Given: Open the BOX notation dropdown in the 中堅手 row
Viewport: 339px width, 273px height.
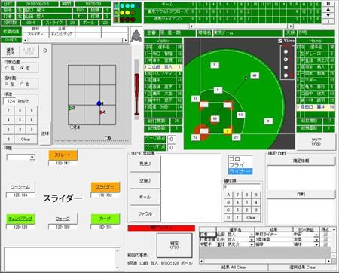Looking at the screenshot, I should coord(316,244).
